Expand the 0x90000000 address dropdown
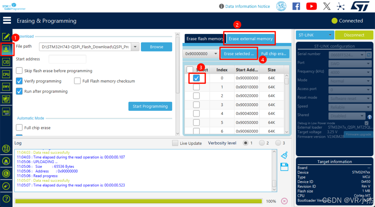 pos(216,54)
